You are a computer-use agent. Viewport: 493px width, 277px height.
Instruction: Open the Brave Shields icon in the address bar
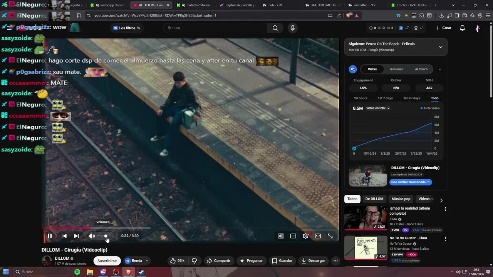click(348, 15)
